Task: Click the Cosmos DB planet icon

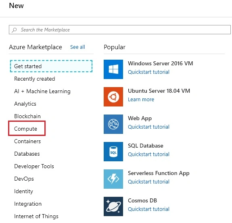Action: click(x=113, y=206)
